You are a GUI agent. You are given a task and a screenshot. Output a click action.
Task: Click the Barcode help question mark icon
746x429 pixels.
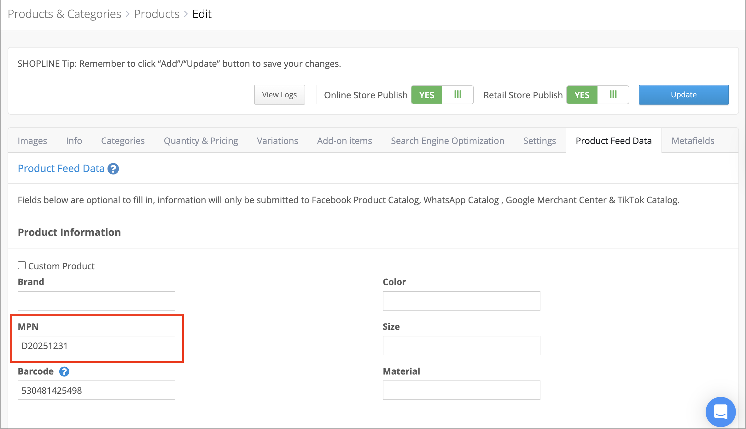coord(64,372)
